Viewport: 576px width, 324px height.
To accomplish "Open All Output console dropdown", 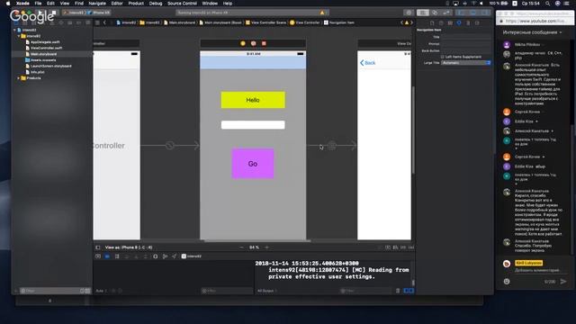I will (x=267, y=291).
